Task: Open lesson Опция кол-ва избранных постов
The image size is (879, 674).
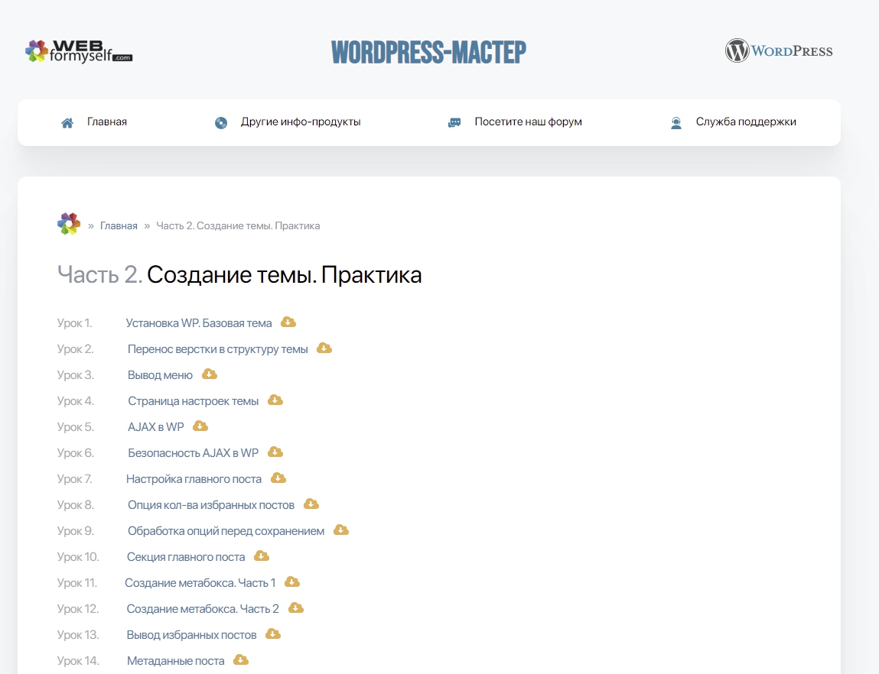Action: click(x=211, y=505)
